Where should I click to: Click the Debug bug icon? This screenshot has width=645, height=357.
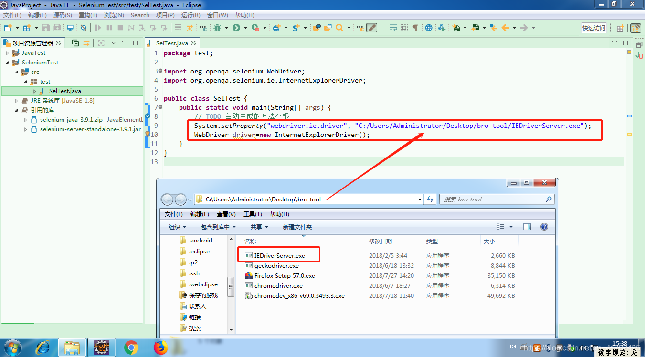tap(217, 28)
